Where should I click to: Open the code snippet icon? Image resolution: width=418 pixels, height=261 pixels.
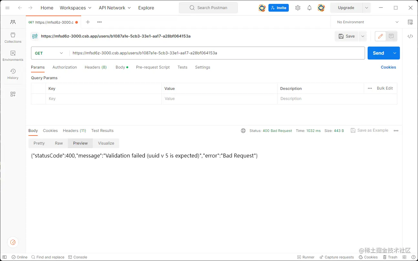click(410, 36)
